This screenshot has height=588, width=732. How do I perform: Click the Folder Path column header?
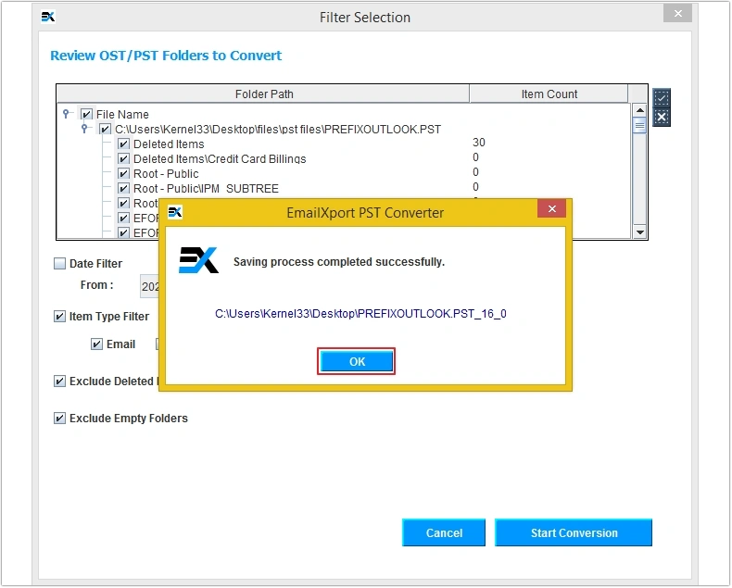click(x=263, y=94)
